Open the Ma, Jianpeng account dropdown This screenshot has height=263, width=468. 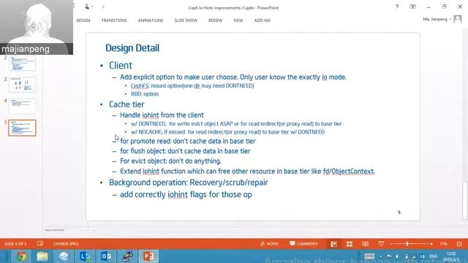[x=437, y=20]
